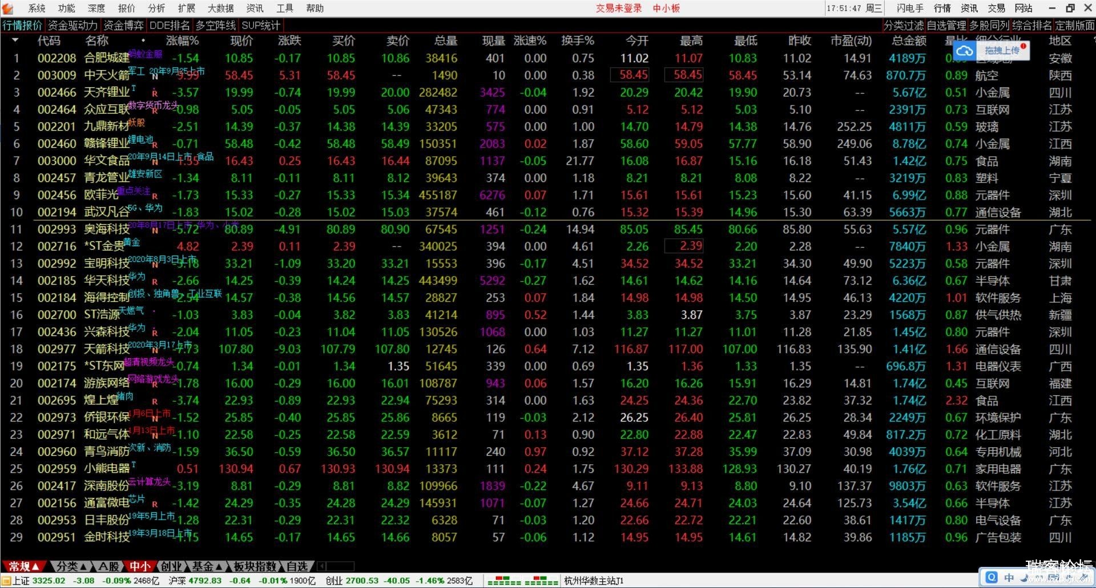Open the 报价 menu

tap(127, 9)
